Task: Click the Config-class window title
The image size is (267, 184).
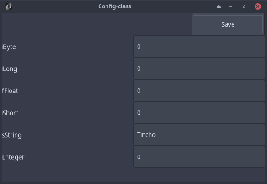Action: pos(115,6)
